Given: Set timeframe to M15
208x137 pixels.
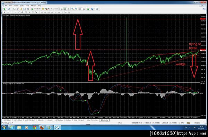Looking at the screenshot, I should [x=49, y=12].
